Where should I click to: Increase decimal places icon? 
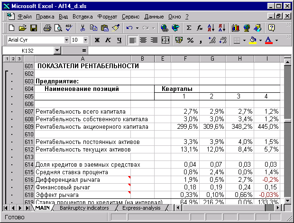[x=212, y=40]
